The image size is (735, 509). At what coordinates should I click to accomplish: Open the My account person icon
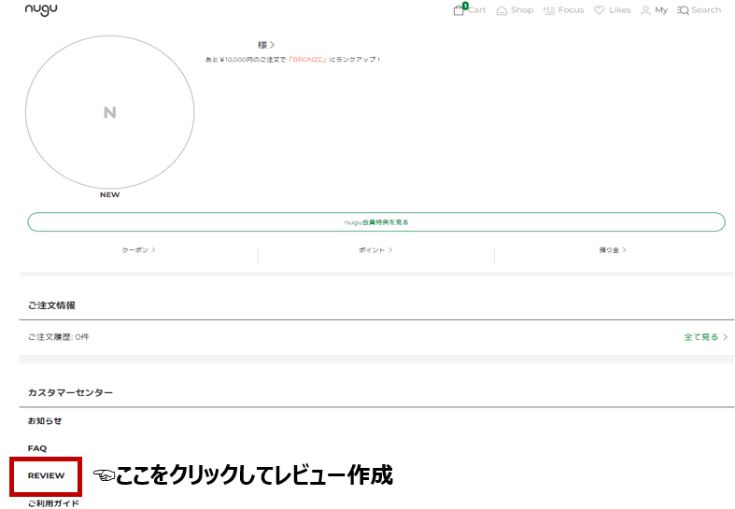coord(645,10)
